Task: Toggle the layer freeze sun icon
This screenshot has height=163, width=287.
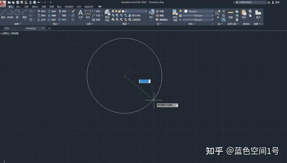Action: pyautogui.click(x=116, y=11)
